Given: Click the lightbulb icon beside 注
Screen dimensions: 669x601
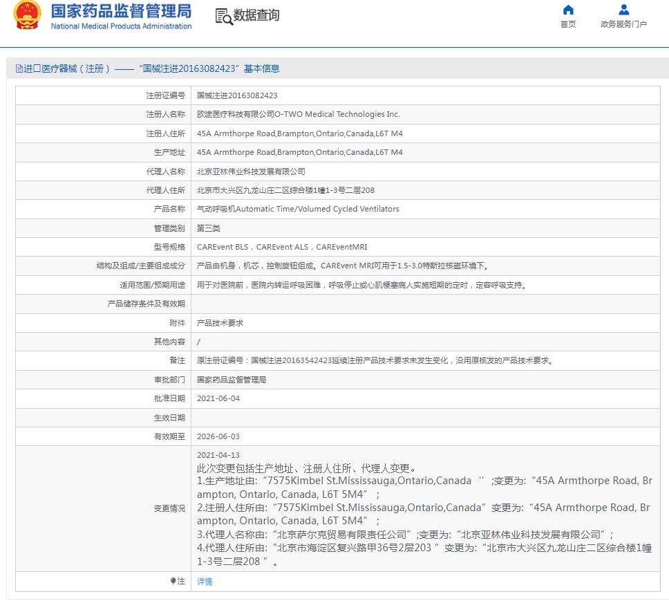Looking at the screenshot, I should click(x=174, y=581).
